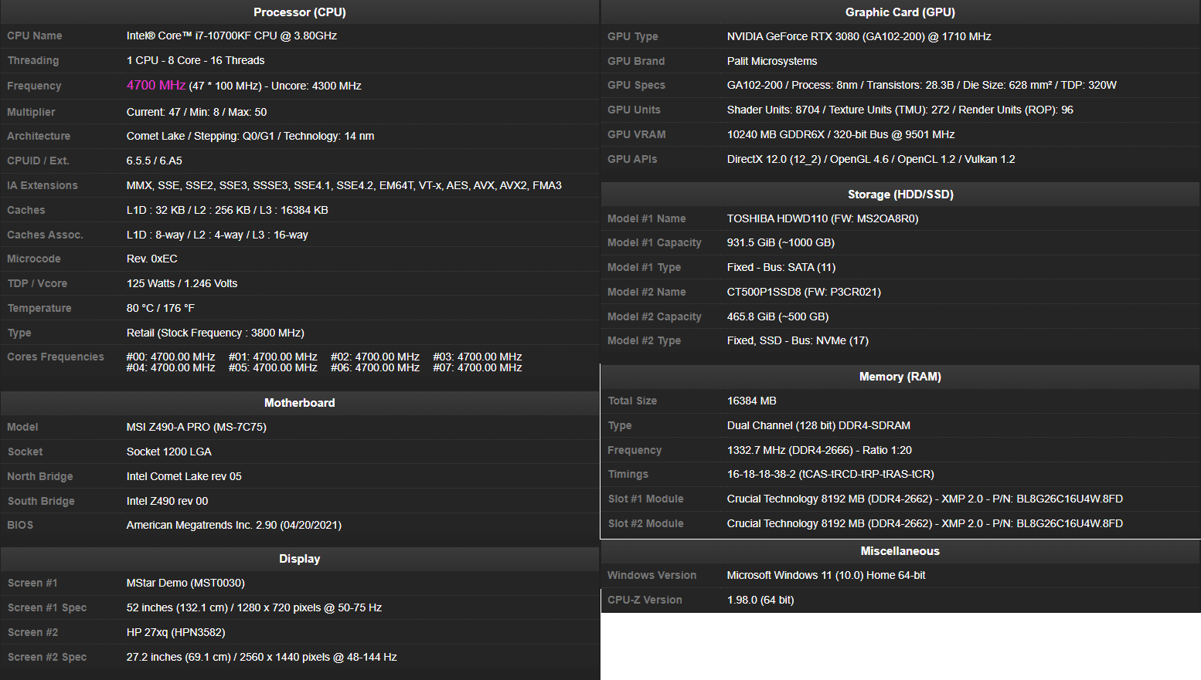Select the Screen #2 value 'HP 27xq (HPN3582)'
Screen dimensions: 1201x680
coord(176,632)
